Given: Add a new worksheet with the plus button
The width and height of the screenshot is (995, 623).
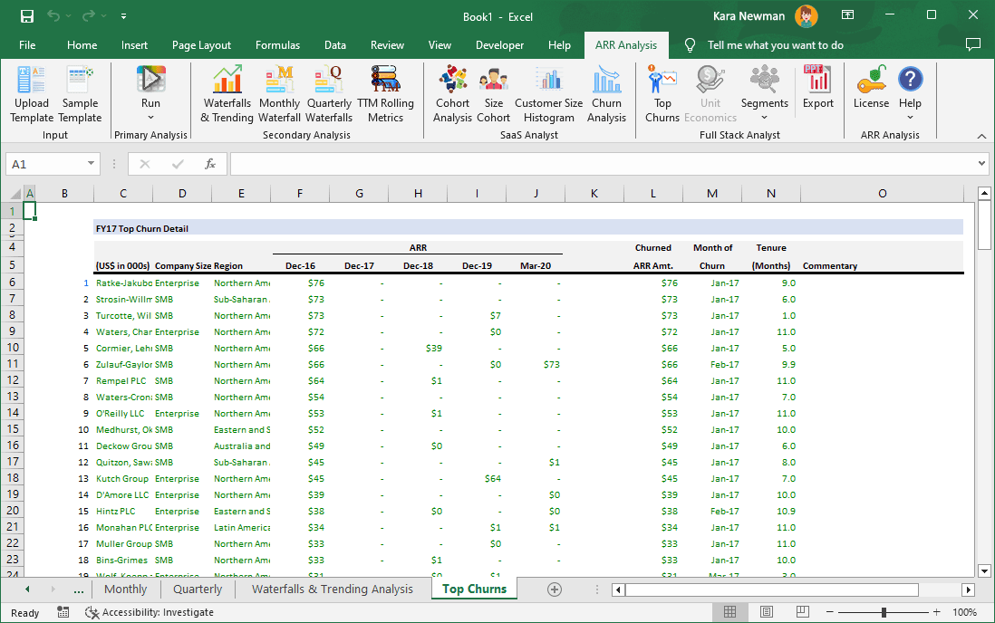Looking at the screenshot, I should 553,589.
